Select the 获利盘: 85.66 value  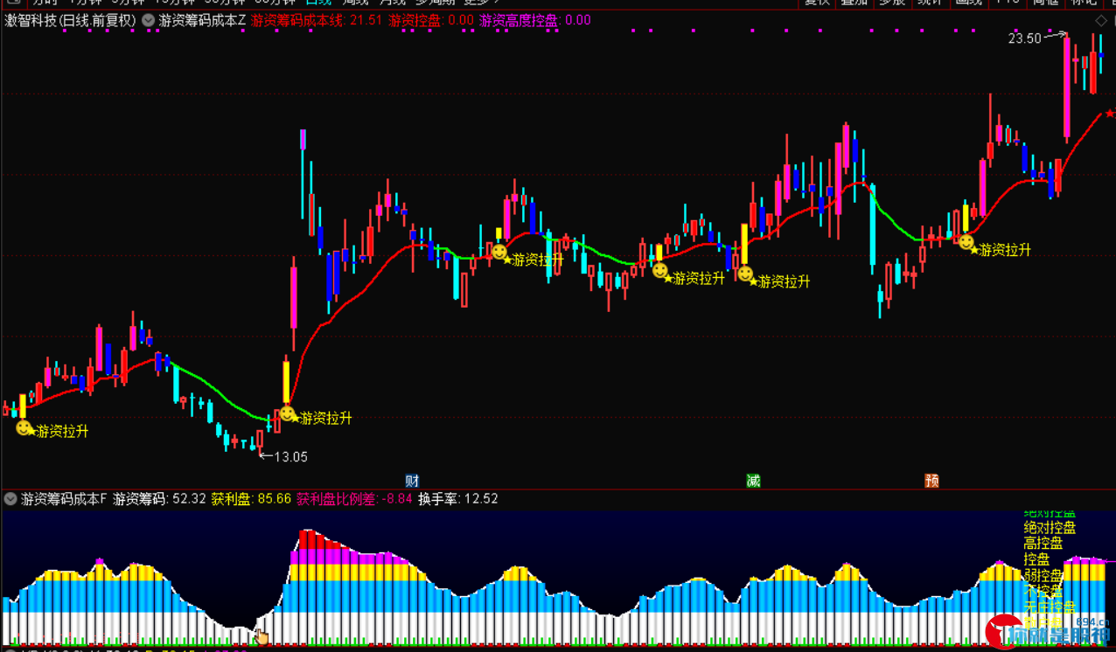[x=251, y=499]
